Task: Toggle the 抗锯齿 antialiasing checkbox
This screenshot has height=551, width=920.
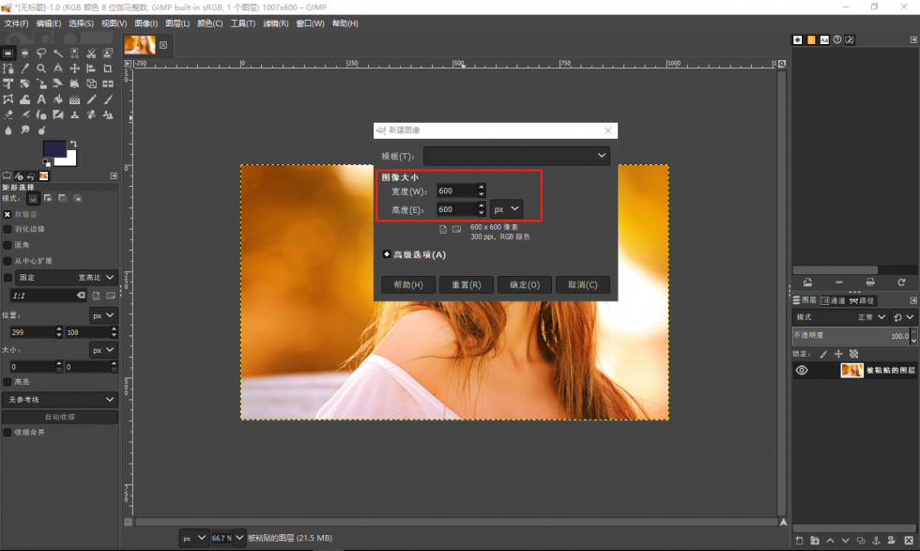Action: click(x=8, y=214)
